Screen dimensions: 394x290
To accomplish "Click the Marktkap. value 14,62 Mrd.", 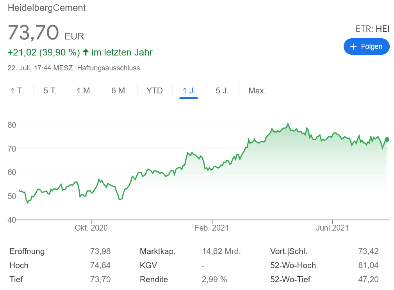I will pyautogui.click(x=221, y=251).
